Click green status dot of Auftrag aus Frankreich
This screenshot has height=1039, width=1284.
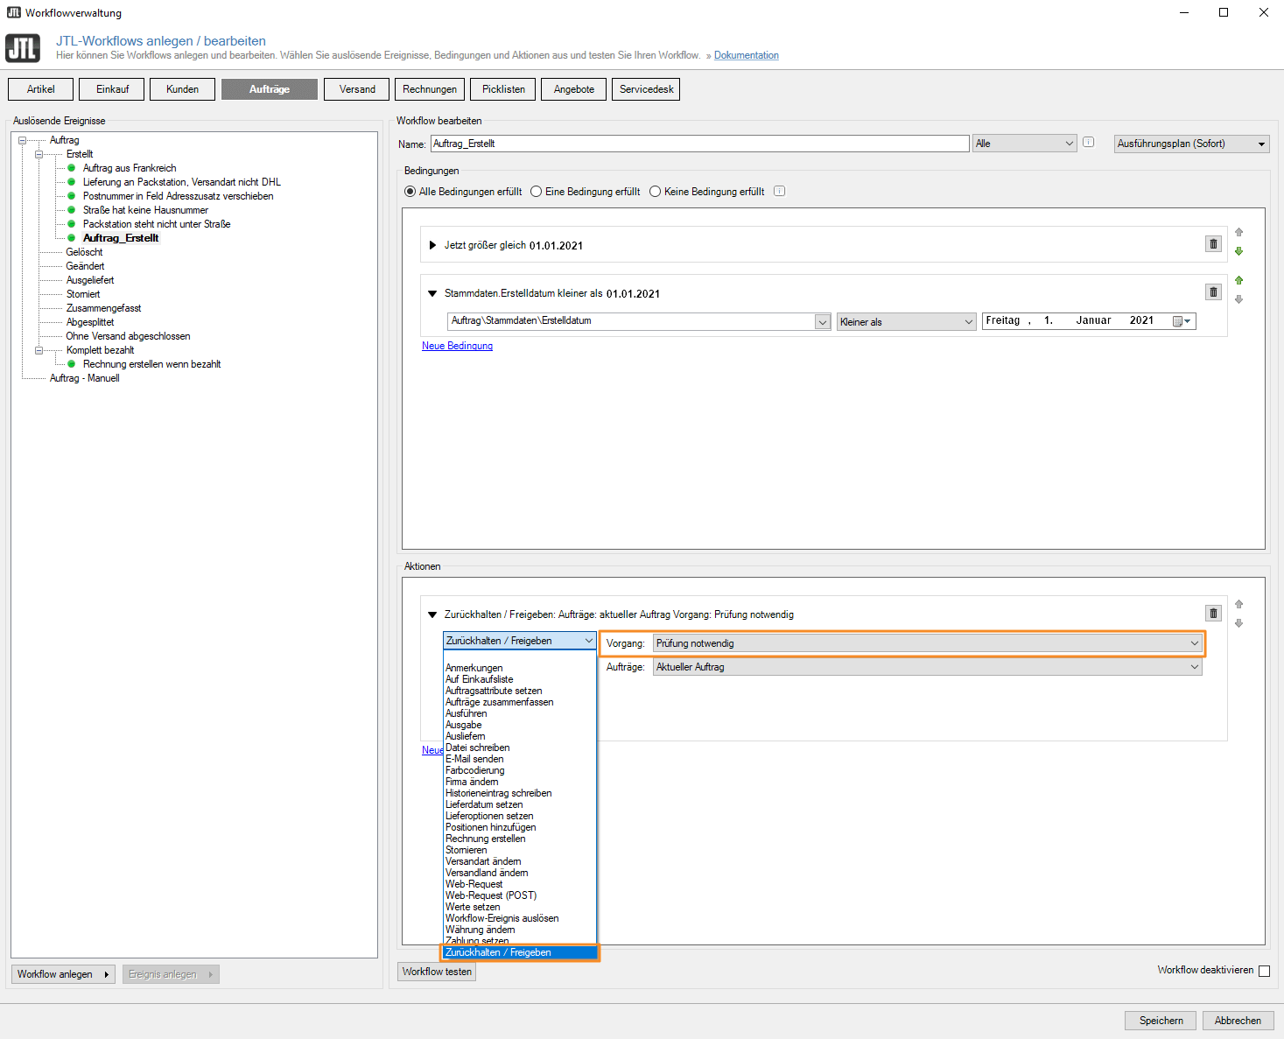click(x=72, y=168)
